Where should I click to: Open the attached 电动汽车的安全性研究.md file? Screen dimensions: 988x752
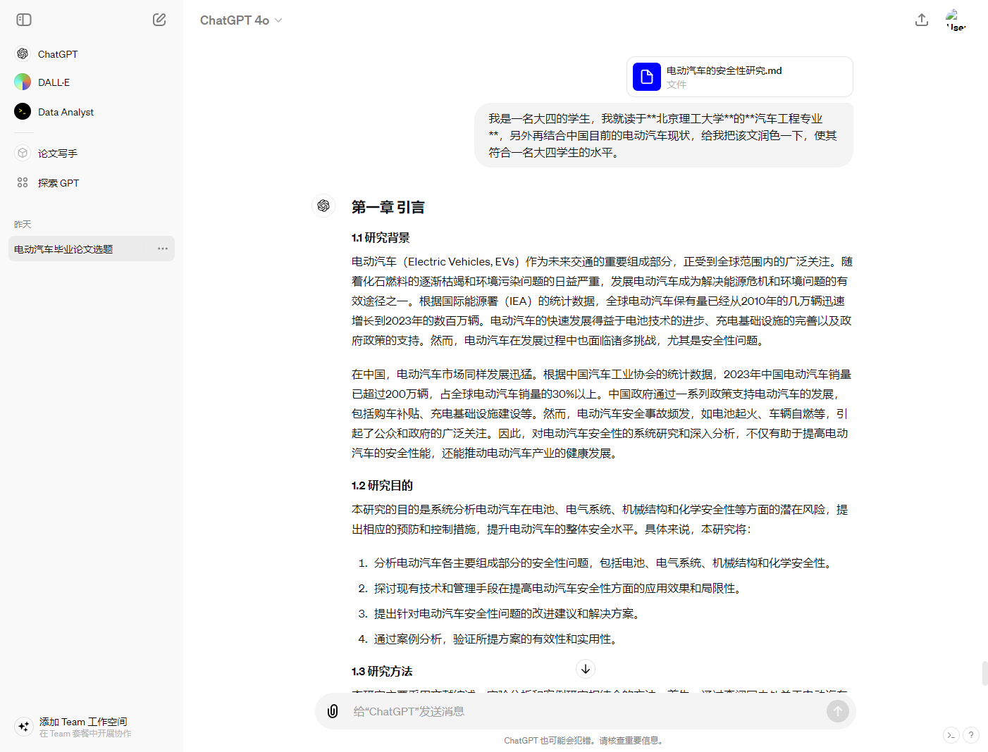(739, 77)
